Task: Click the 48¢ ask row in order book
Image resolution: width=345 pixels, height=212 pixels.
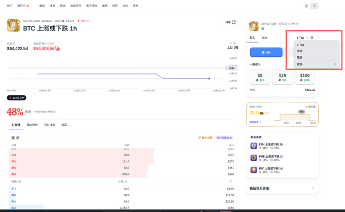Action: point(123,174)
